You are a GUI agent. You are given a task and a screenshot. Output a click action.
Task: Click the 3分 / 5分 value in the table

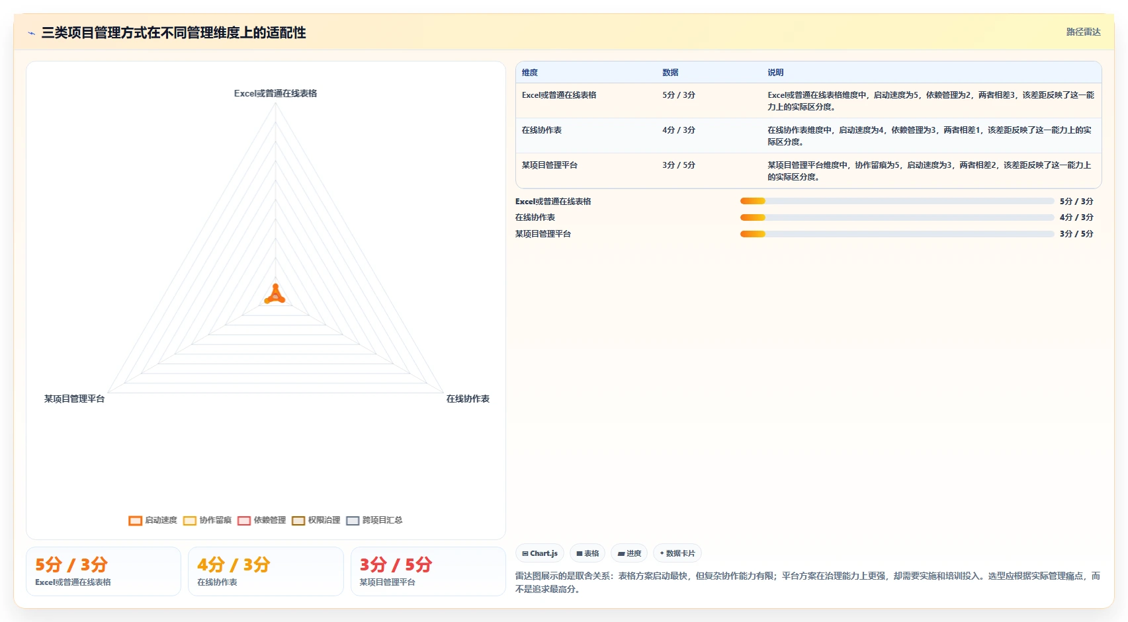pos(679,165)
